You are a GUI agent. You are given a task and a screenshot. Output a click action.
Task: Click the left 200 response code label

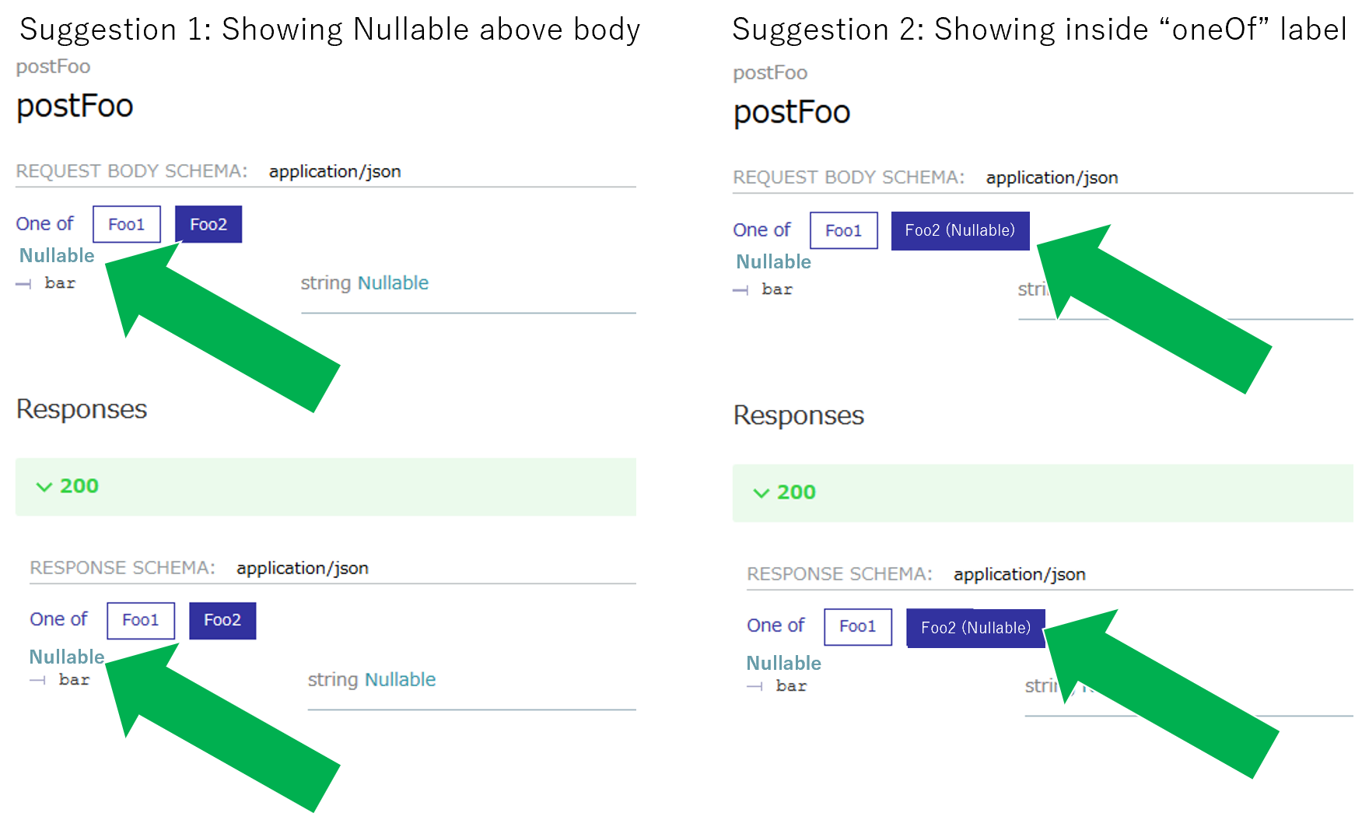[79, 486]
